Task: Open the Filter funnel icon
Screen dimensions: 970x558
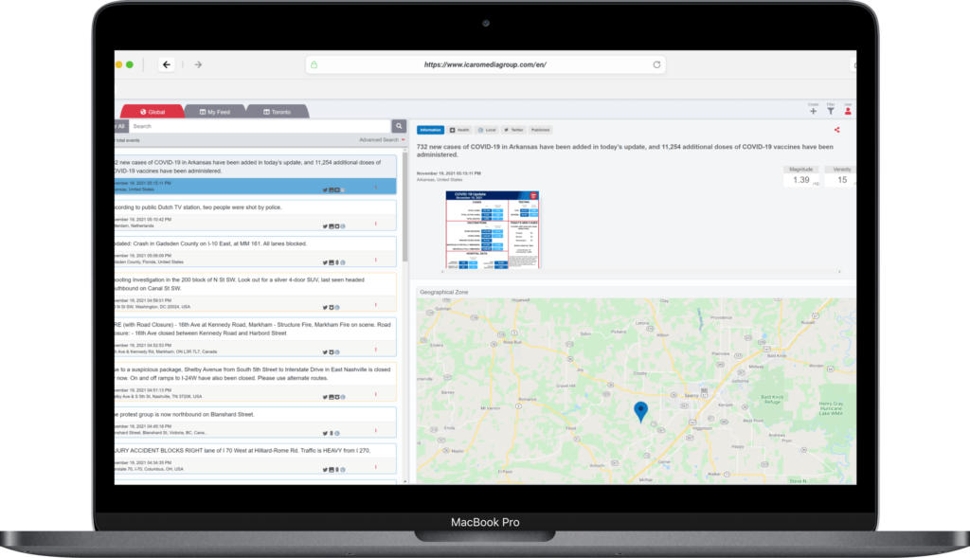Action: (x=831, y=112)
